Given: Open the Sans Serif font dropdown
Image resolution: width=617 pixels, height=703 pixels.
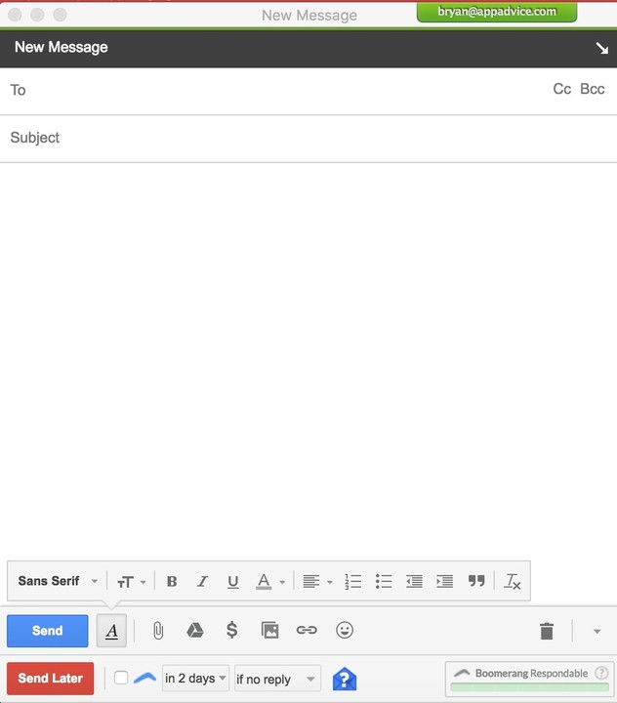Looking at the screenshot, I should click(x=58, y=581).
